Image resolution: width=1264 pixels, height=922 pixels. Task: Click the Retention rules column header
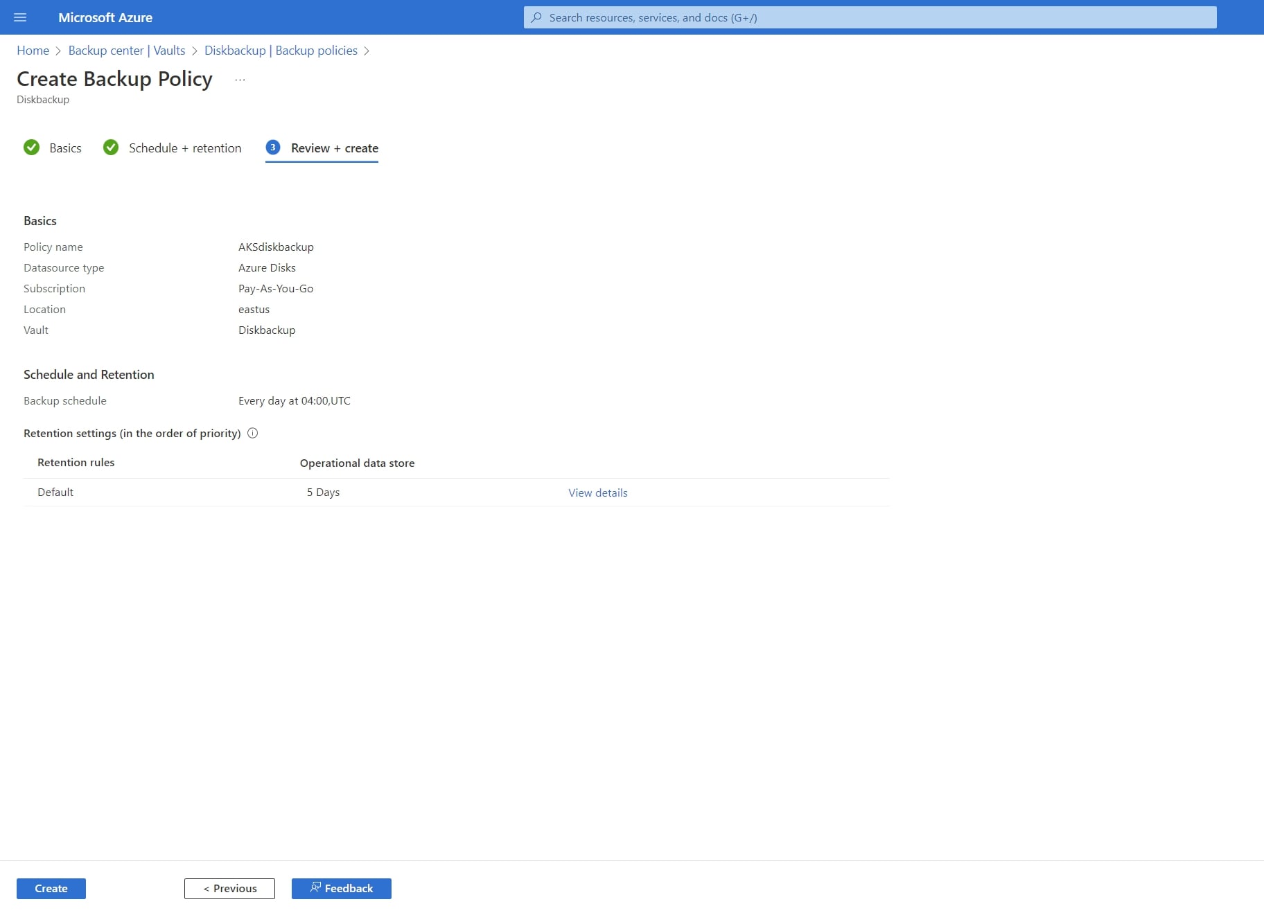click(76, 462)
